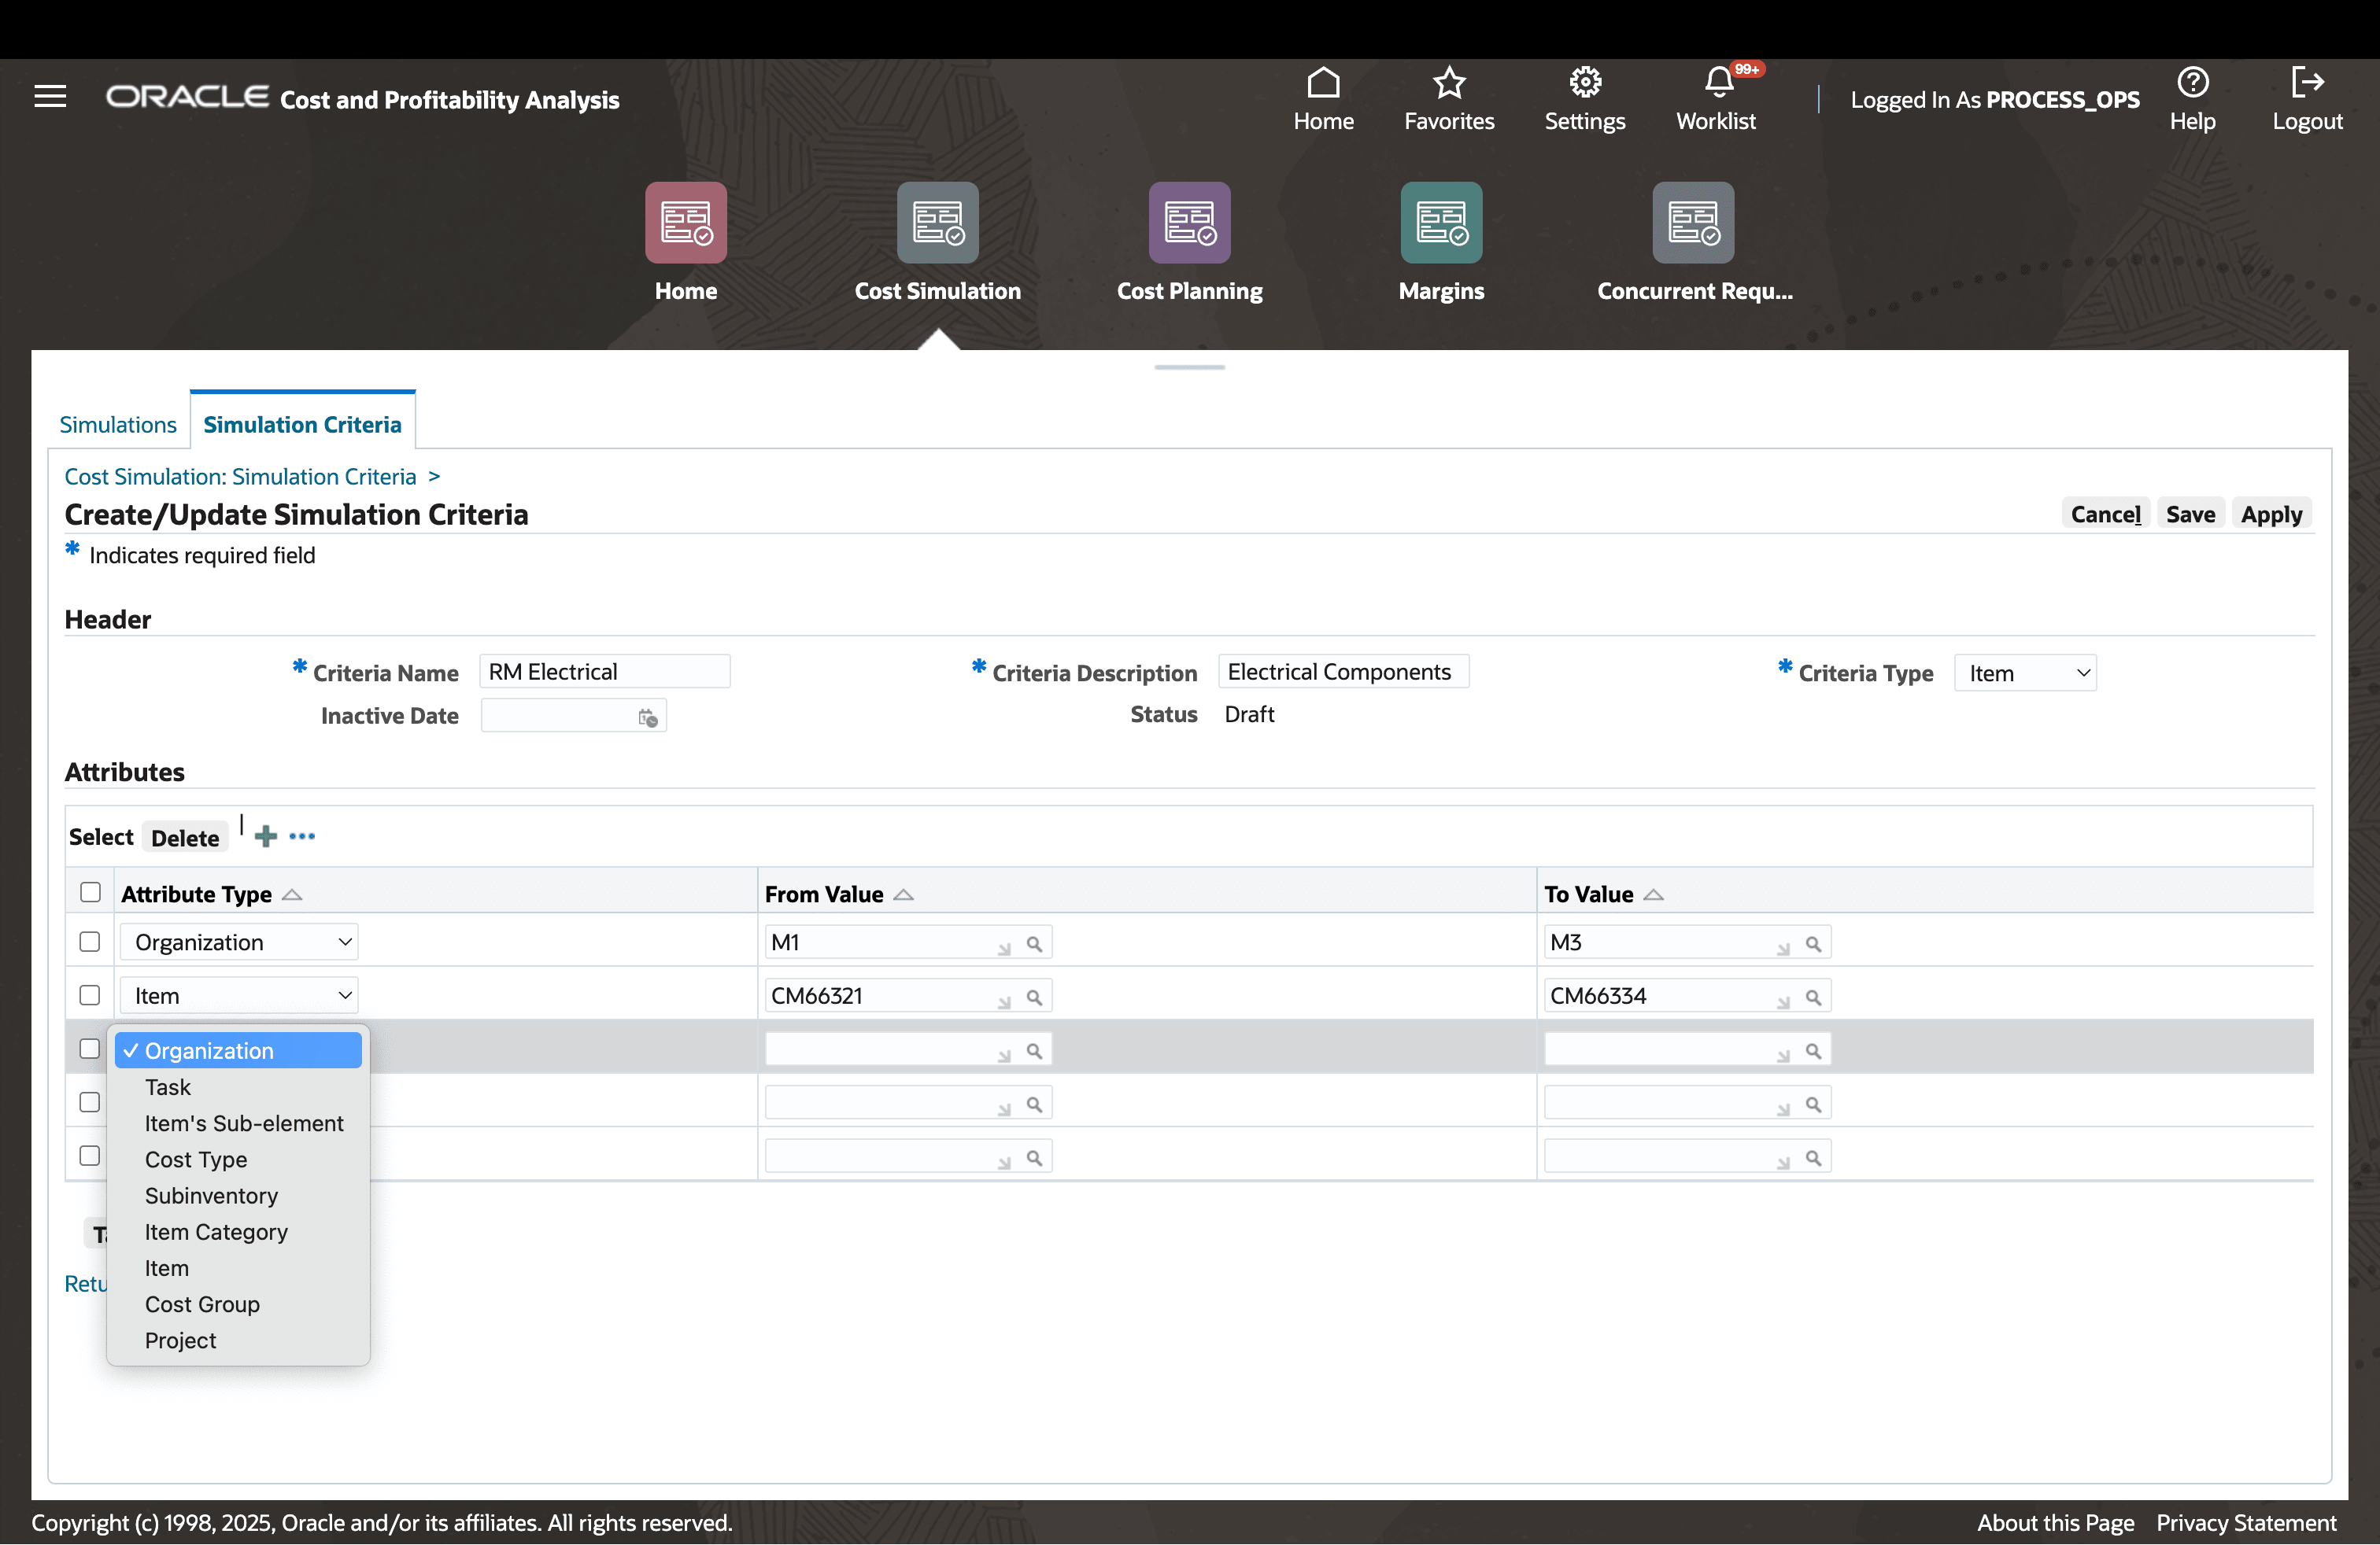This screenshot has height=1545, width=2380.
Task: Click the Save button
Action: point(2190,514)
